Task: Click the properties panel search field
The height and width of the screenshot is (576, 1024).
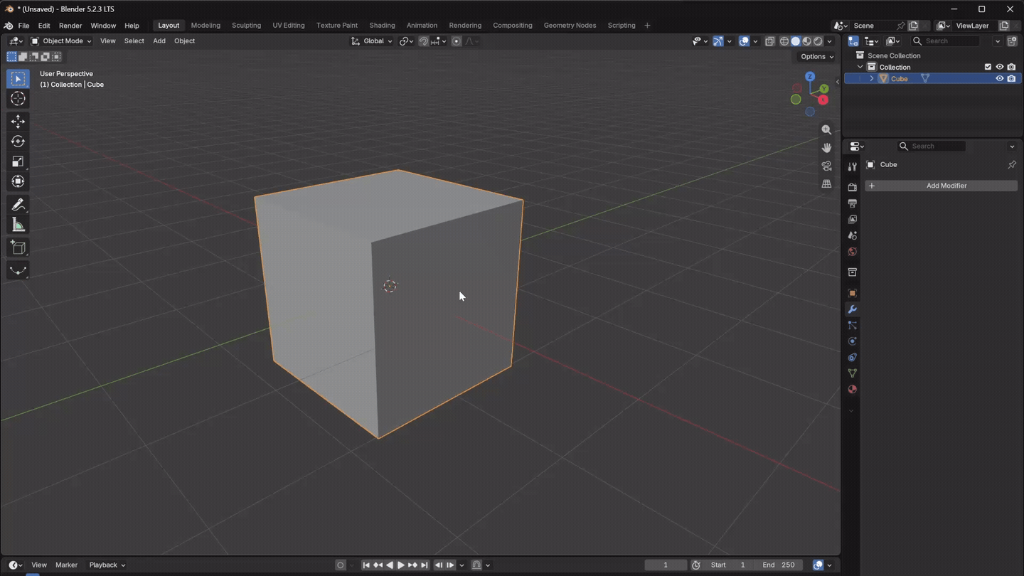Action: [x=931, y=146]
